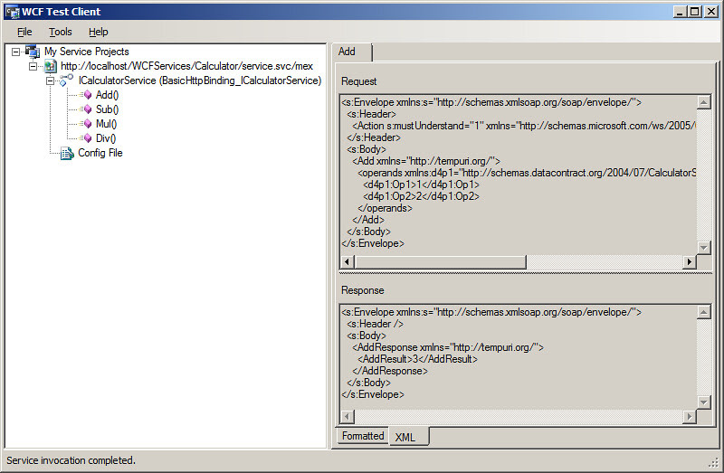Select the XML tab
724x473 pixels.
point(409,437)
